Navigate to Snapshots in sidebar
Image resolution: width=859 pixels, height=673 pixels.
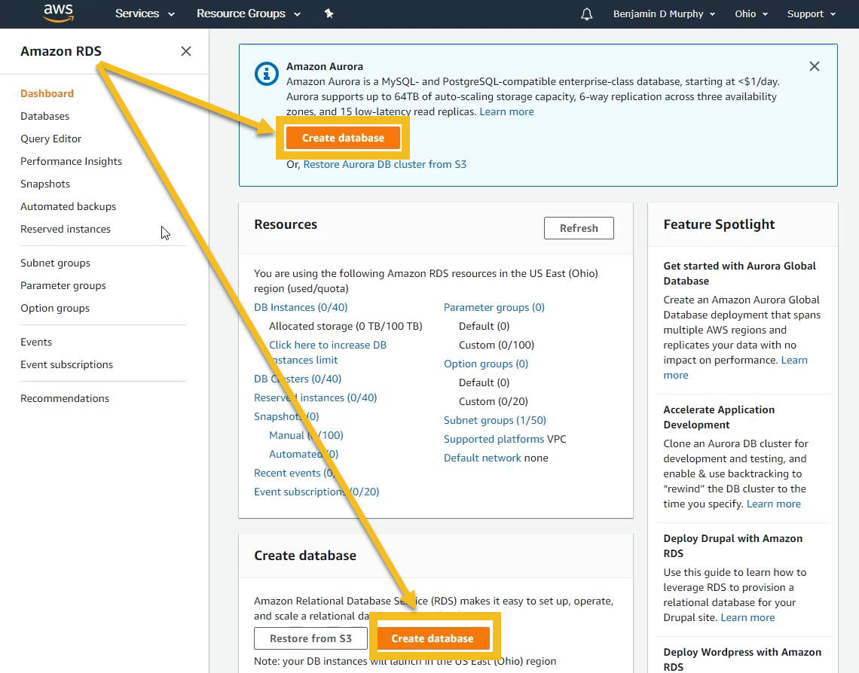click(x=45, y=184)
